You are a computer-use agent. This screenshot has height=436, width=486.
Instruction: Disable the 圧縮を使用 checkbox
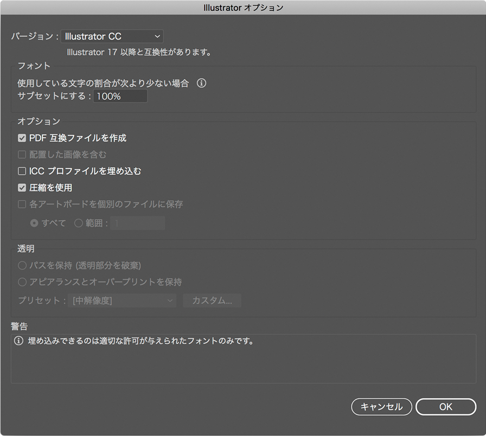[x=22, y=188]
